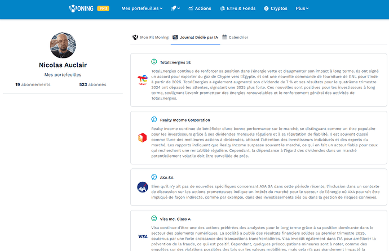Open the Realty Income Corporation title
Screen dimensions: 389x251
[x=185, y=120]
